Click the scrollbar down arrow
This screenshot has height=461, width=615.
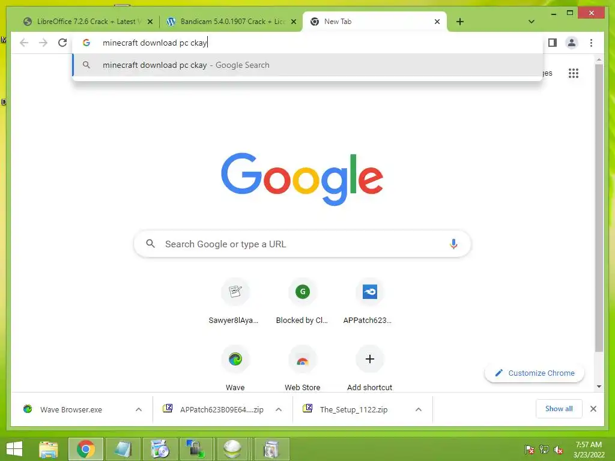[x=599, y=387]
